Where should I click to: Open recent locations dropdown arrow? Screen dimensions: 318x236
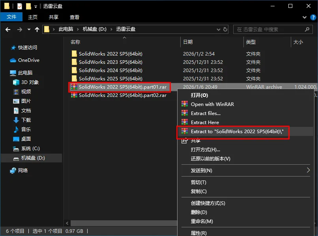pyautogui.click(x=29, y=30)
